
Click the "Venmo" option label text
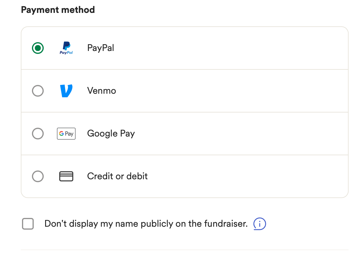(x=101, y=91)
